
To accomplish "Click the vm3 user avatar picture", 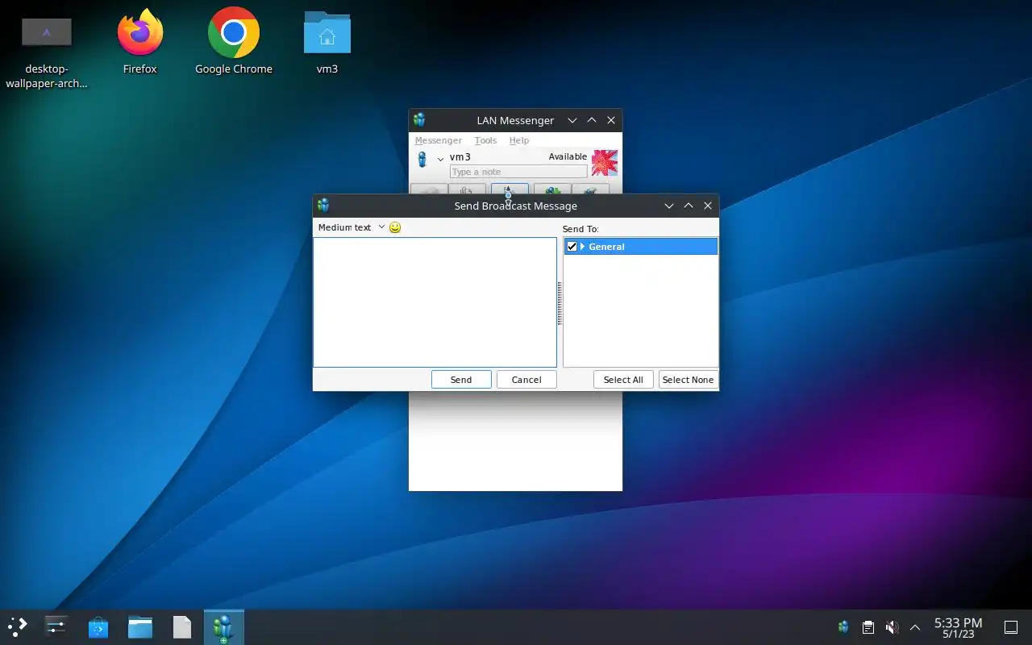I will coord(605,163).
